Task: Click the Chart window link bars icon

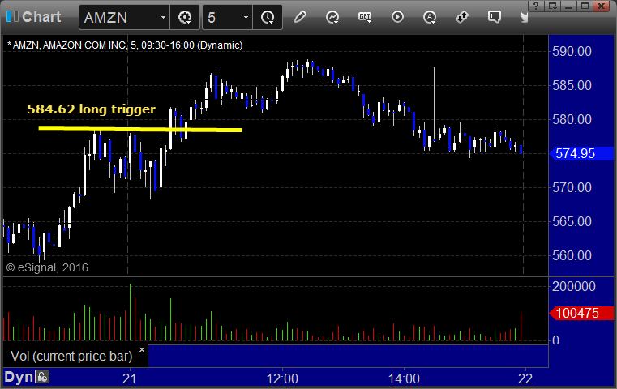Action: 12,16
